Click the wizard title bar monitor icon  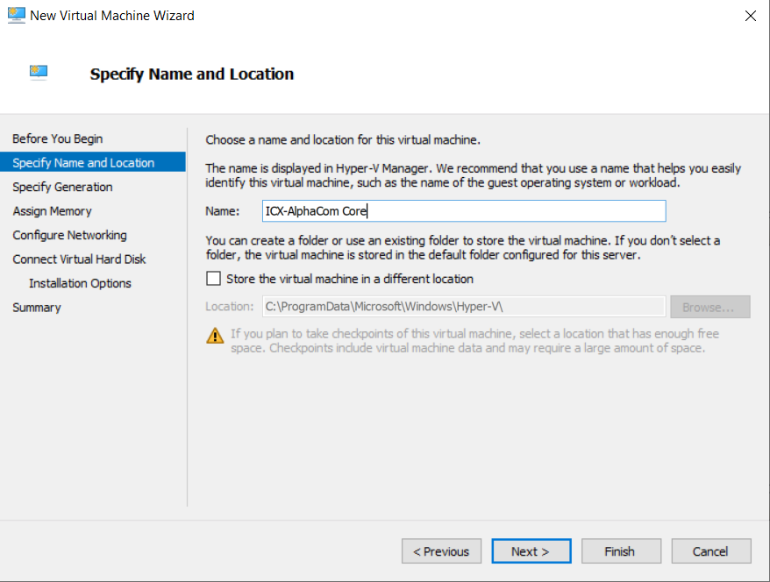pos(16,15)
